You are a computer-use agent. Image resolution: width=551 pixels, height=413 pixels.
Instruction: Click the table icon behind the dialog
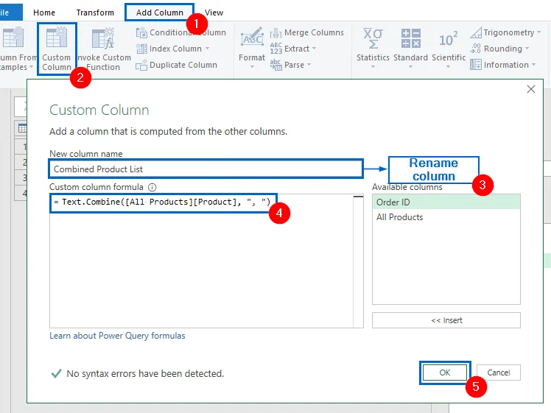click(22, 129)
